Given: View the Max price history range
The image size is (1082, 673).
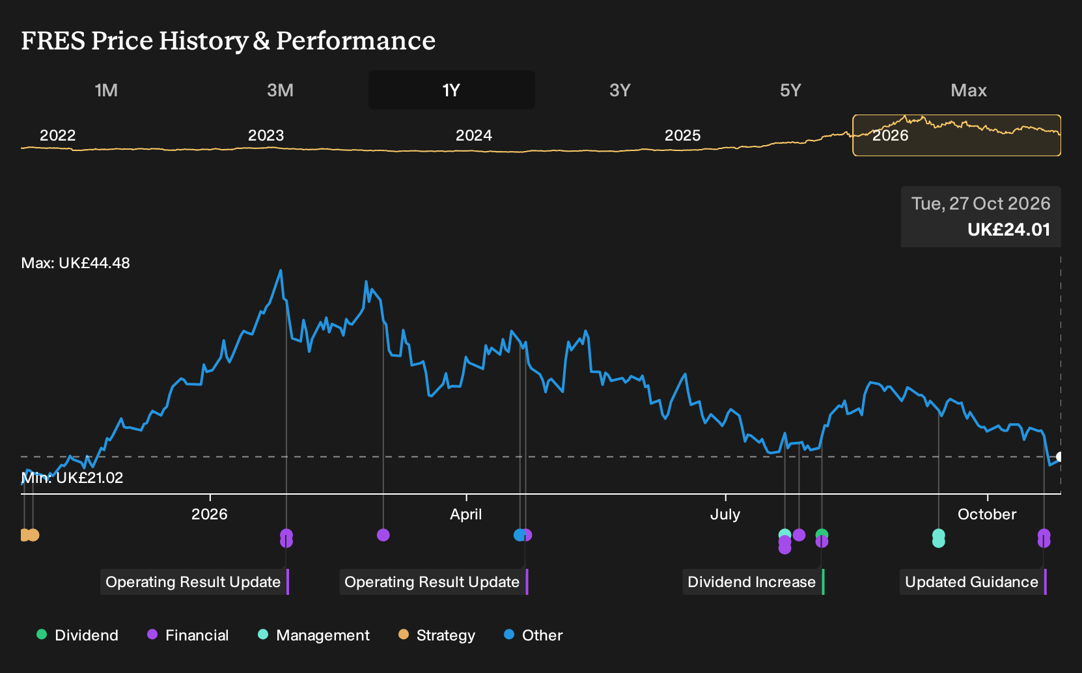Looking at the screenshot, I should point(969,90).
